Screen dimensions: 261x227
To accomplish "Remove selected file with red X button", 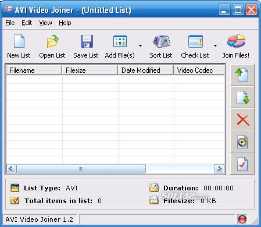I will click(242, 119).
